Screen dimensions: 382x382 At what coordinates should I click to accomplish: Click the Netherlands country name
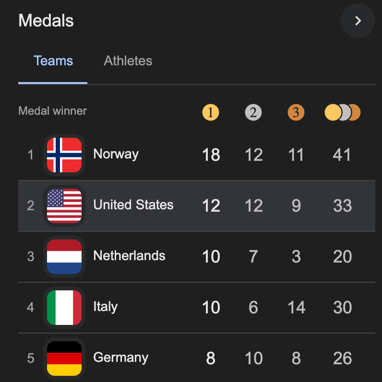pyautogui.click(x=130, y=256)
